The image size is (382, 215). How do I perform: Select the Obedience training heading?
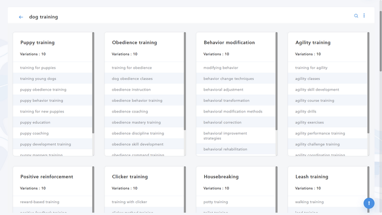tap(134, 42)
